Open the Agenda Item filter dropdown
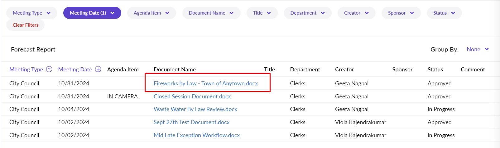Viewport: 500px width, 148px height. [x=151, y=13]
